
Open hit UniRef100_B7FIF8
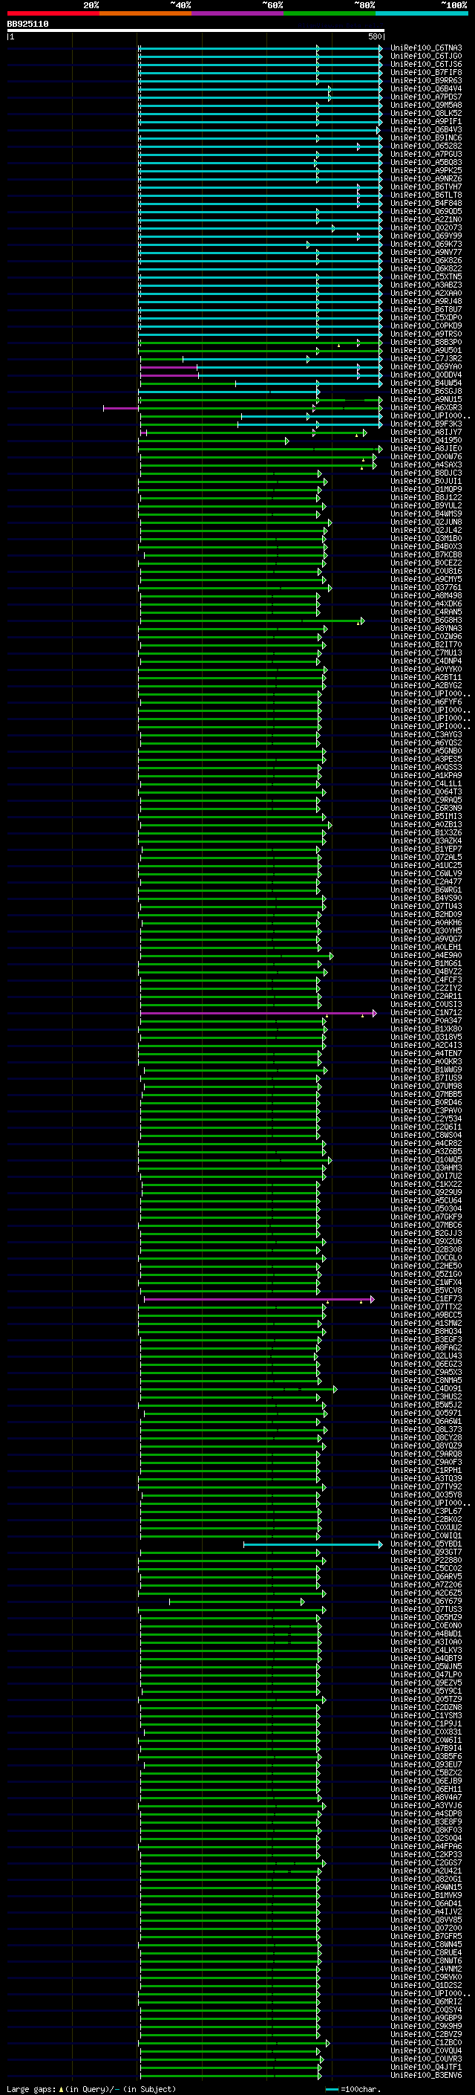click(x=426, y=72)
